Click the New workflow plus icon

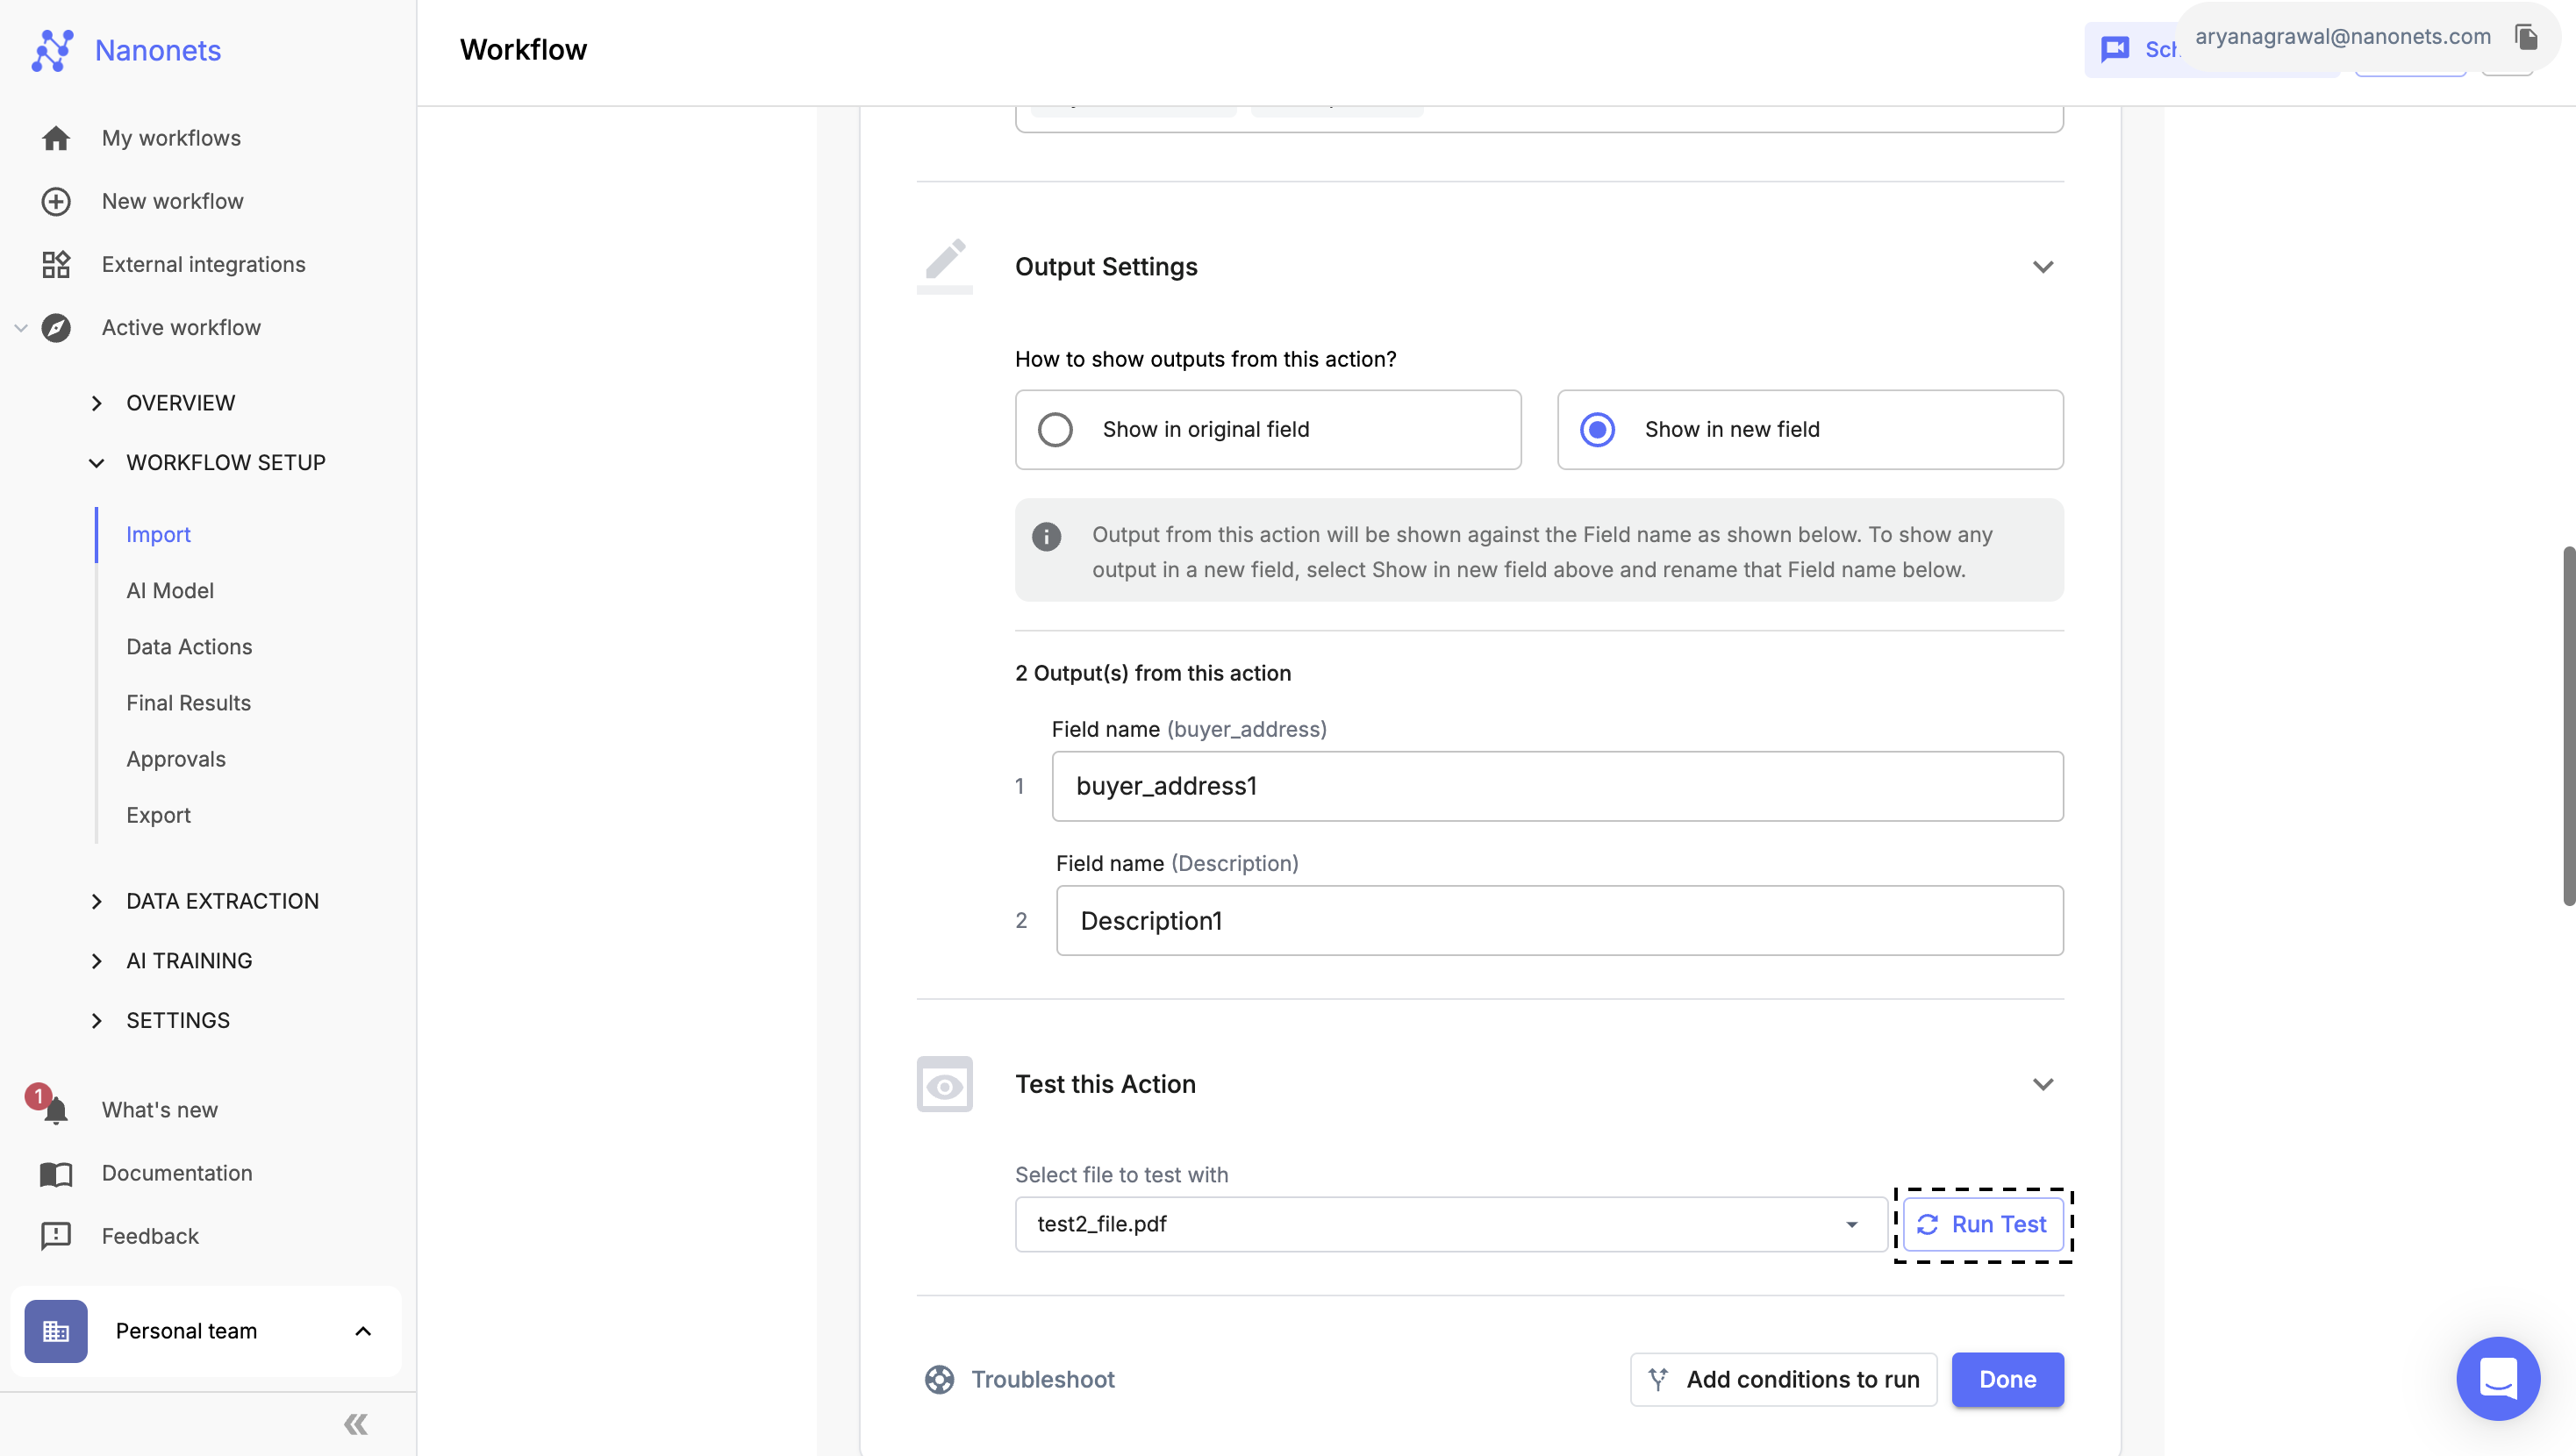56,201
